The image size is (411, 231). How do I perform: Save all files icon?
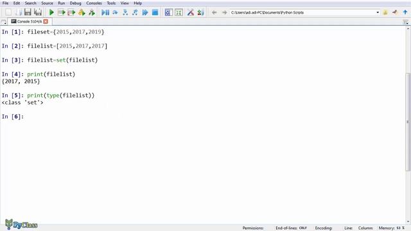coord(38,12)
